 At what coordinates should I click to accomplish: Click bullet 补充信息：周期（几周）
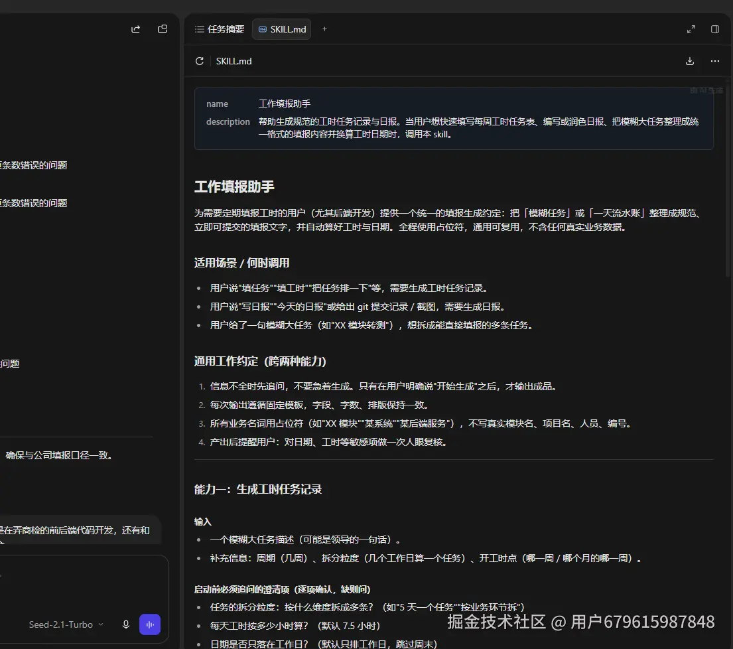[x=426, y=558]
